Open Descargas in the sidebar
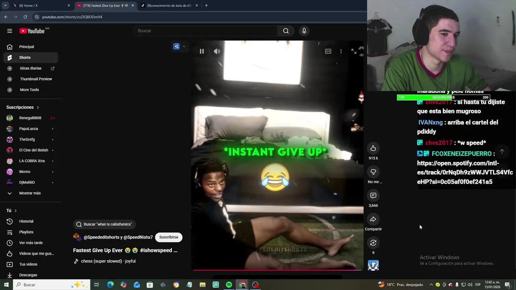Screen dimensions: 516x290 coord(31,275)
